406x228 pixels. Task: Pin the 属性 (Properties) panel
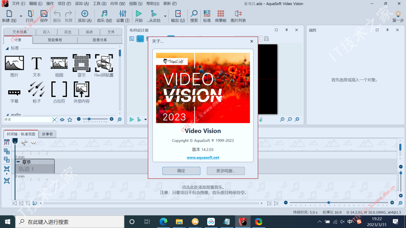pos(387,30)
